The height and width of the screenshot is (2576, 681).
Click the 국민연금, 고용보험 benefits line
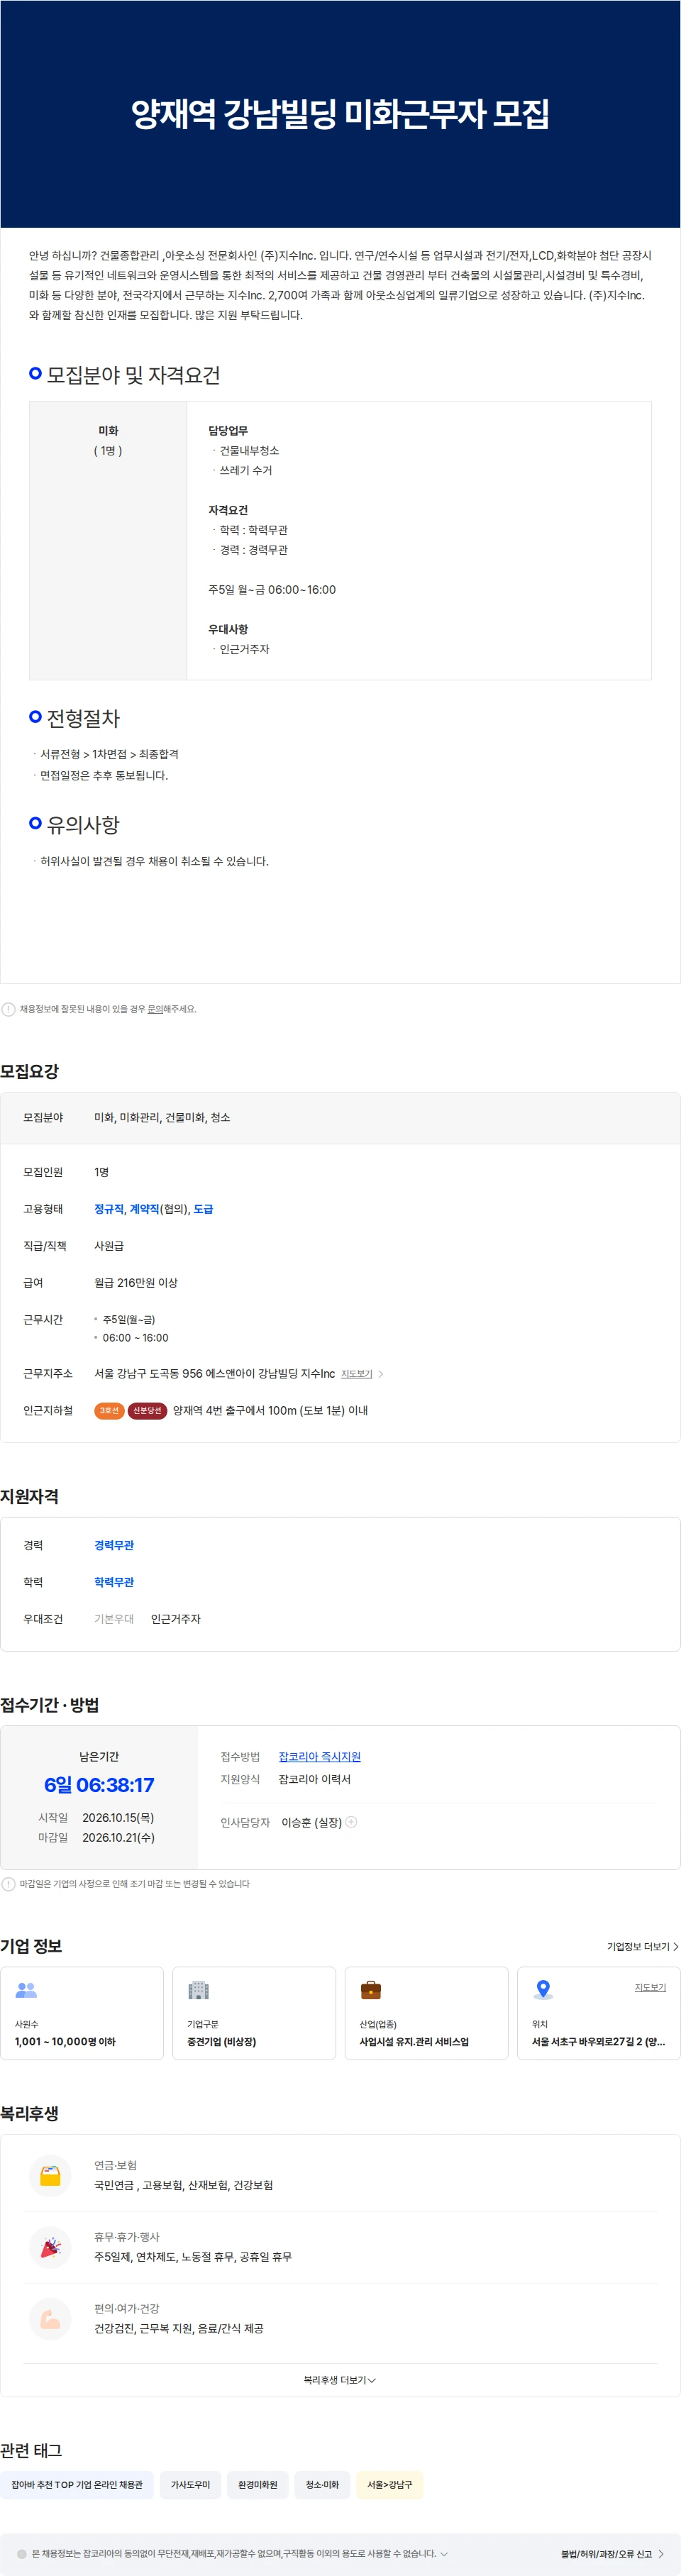[x=183, y=2185]
